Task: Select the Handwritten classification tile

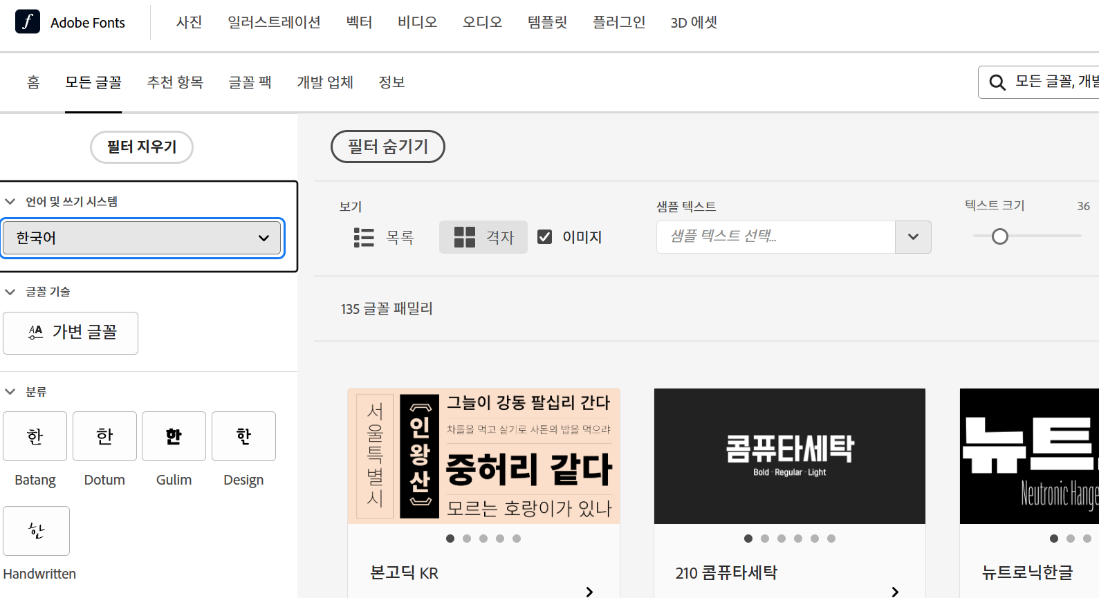Action: coord(36,531)
